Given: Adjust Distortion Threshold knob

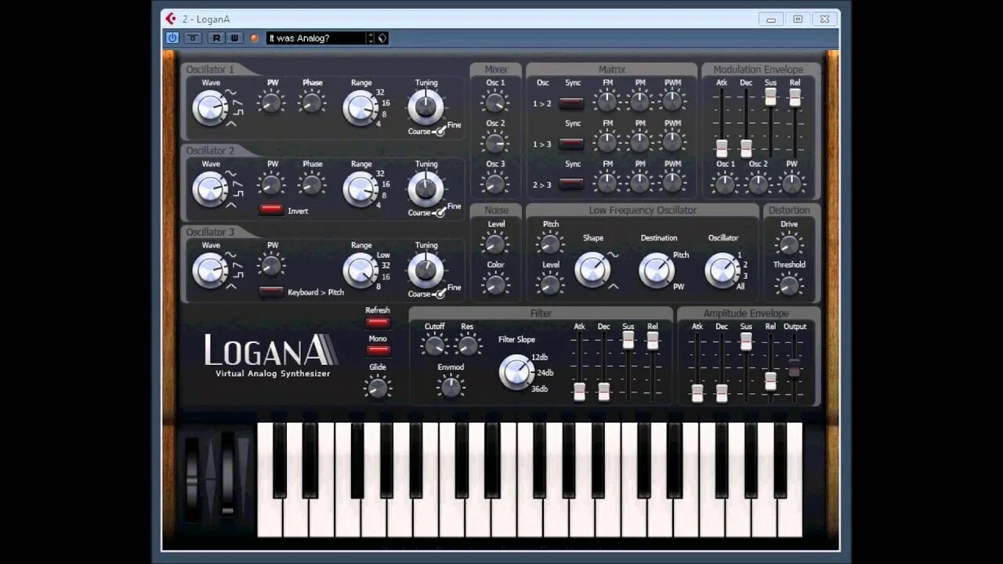Looking at the screenshot, I should (x=788, y=284).
